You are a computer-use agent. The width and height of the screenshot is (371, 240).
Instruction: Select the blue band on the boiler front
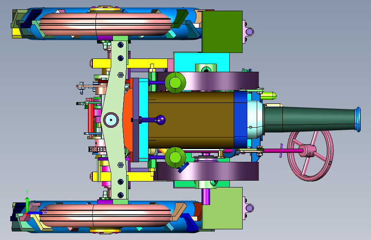tap(240, 120)
